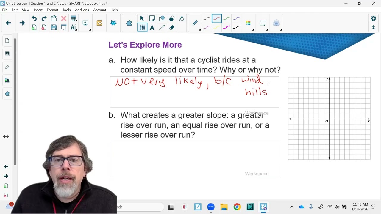Pick the red pen style
Viewport: 381px width, 214px height.
point(217,19)
